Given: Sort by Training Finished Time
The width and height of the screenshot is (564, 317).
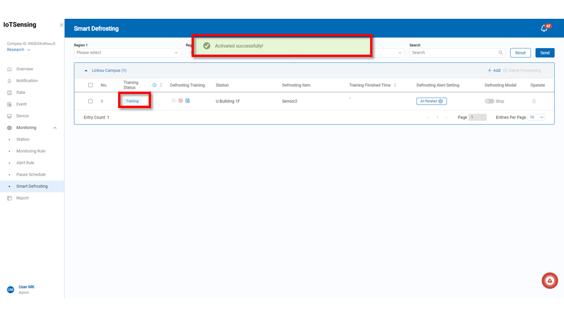Looking at the screenshot, I should [395, 85].
